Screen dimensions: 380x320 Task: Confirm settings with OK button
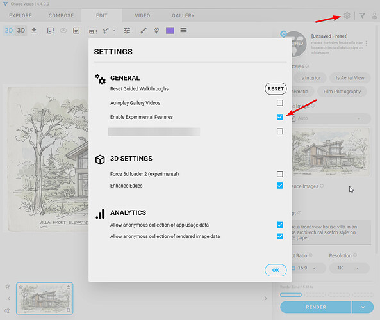click(x=276, y=270)
